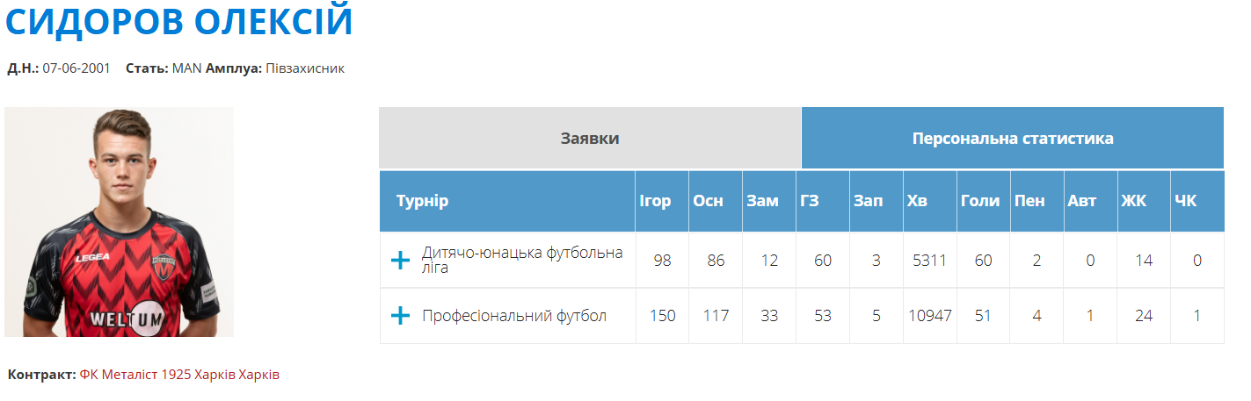Click the ЖК yellow cards column header

pyautogui.click(x=1133, y=201)
